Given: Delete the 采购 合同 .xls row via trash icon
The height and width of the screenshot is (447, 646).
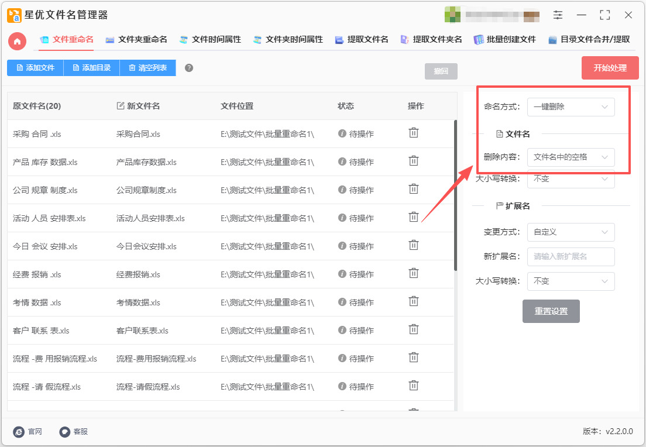Looking at the screenshot, I should pyautogui.click(x=413, y=133).
